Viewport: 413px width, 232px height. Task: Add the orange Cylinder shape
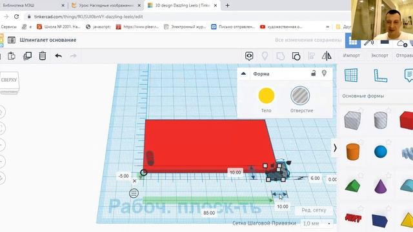tap(353, 152)
